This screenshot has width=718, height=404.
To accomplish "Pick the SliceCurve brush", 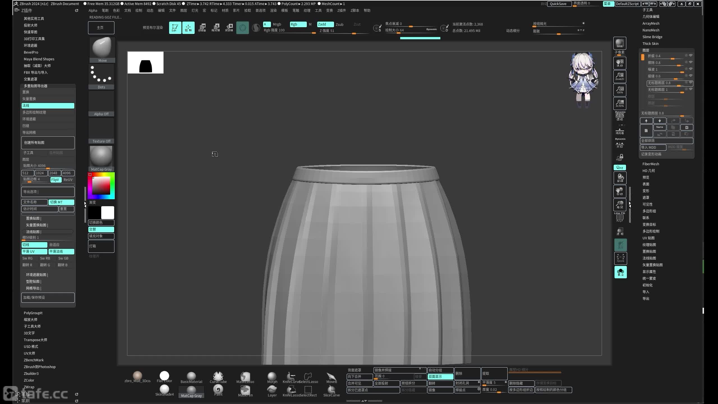I will tap(332, 391).
